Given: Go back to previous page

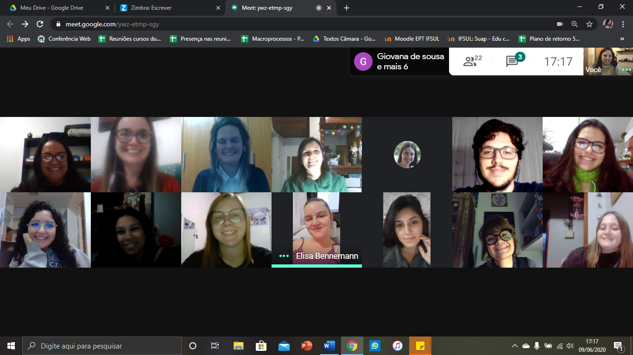Looking at the screenshot, I should click(x=10, y=24).
